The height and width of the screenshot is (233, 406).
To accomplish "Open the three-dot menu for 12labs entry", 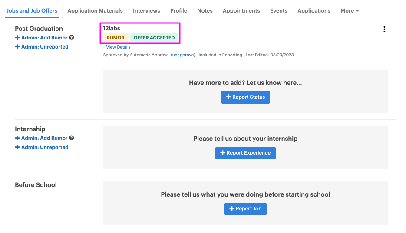I will (384, 29).
